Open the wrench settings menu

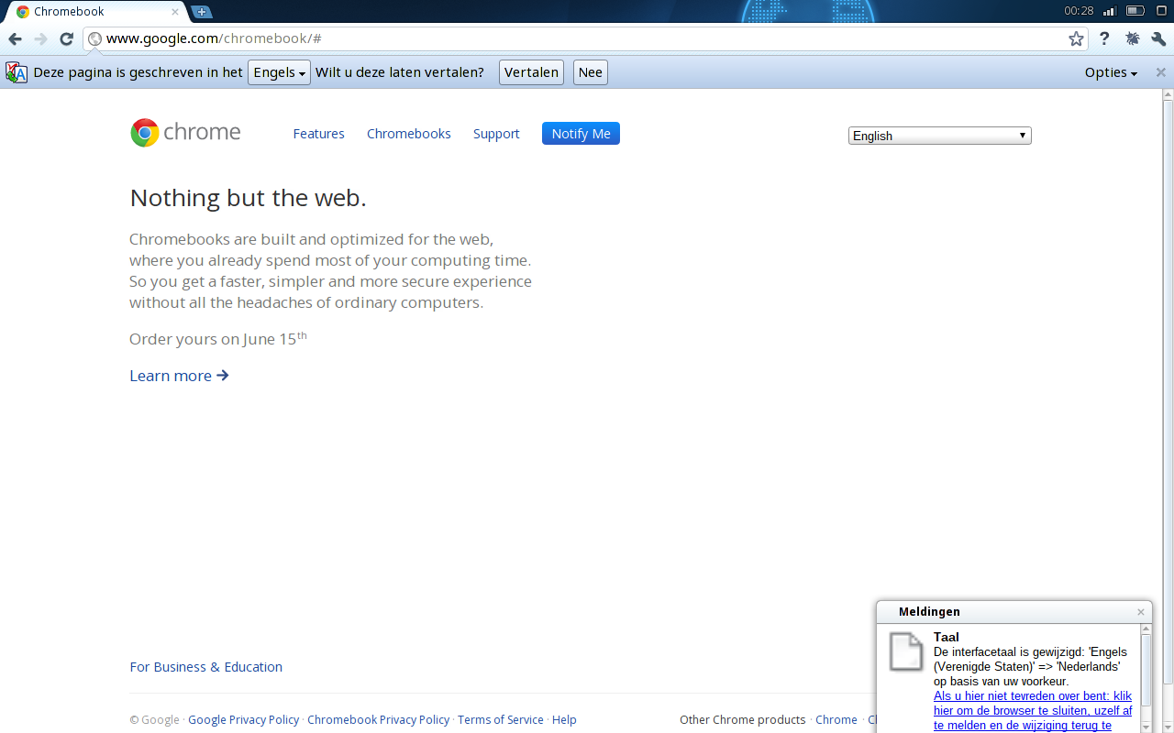(1158, 38)
